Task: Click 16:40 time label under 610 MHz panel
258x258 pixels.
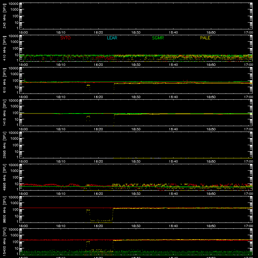Action: pos(174,97)
